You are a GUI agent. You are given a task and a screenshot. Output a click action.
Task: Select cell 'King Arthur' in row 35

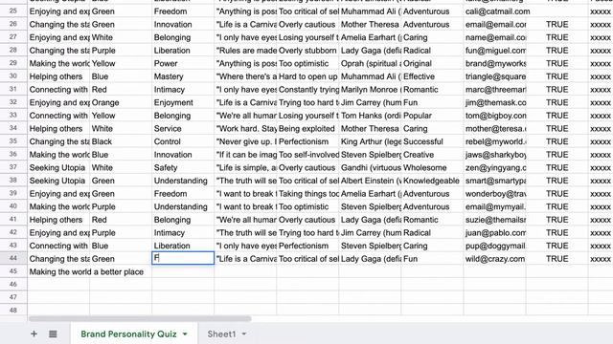click(370, 141)
